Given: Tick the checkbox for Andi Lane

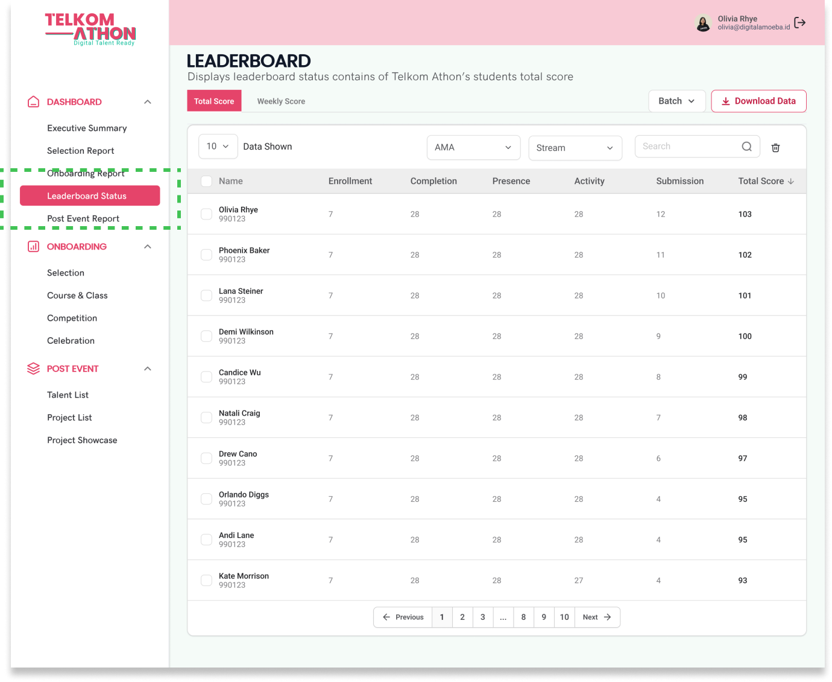Looking at the screenshot, I should click(x=206, y=540).
